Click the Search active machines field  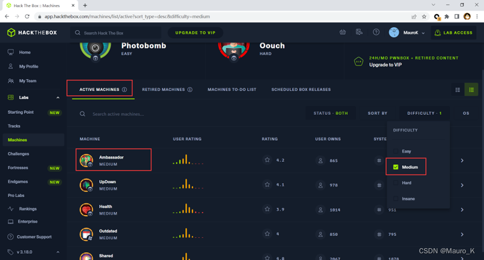118,114
